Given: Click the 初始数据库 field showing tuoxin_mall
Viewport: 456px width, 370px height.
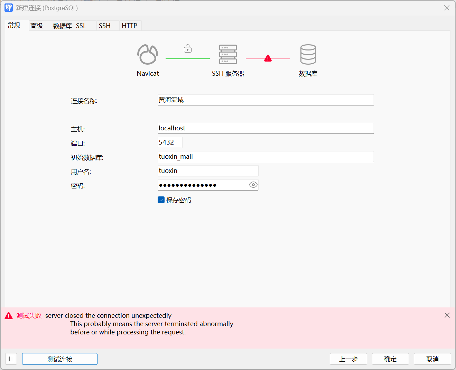Looking at the screenshot, I should tap(266, 157).
